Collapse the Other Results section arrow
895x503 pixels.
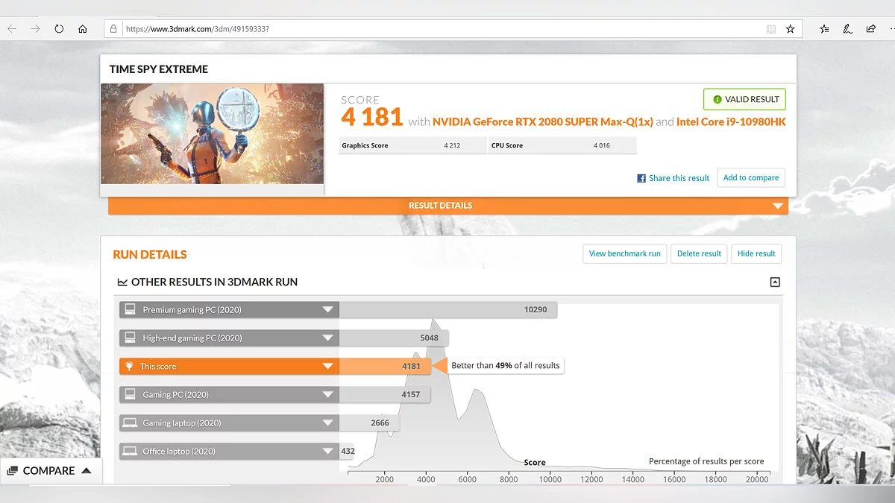click(x=775, y=282)
